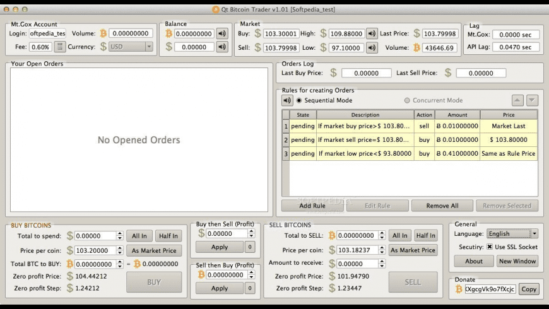The image size is (549, 309).
Task: Toggle the rules sound speaker icon
Action: coord(287,100)
